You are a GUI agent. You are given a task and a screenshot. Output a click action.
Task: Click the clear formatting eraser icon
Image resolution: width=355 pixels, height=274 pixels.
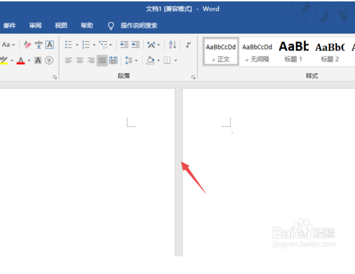click(x=28, y=45)
